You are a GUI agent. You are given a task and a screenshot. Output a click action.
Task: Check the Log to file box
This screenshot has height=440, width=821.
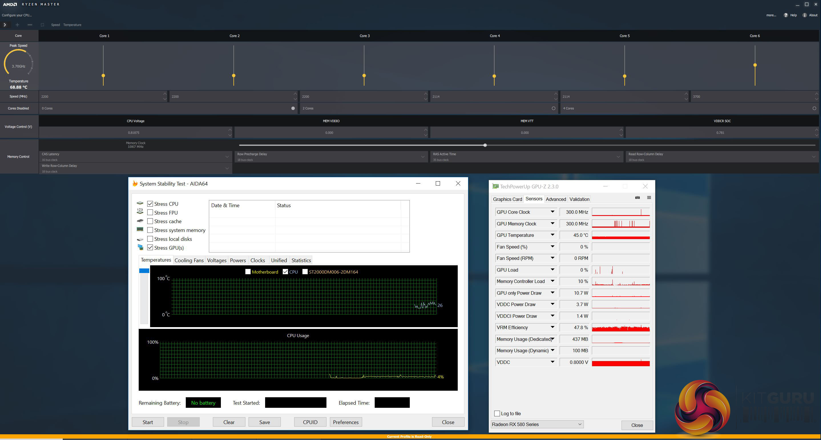[x=497, y=413]
